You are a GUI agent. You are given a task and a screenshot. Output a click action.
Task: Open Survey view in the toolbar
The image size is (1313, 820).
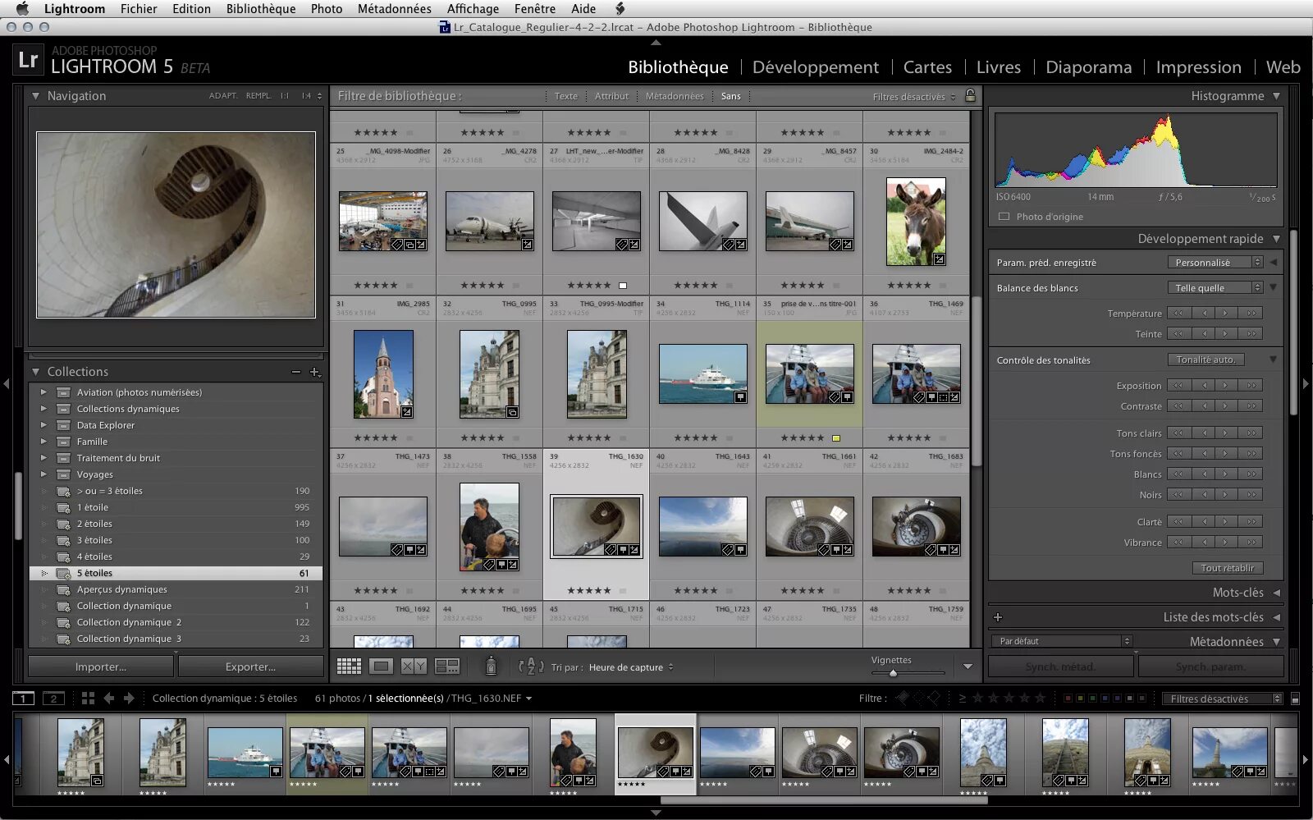tap(447, 667)
